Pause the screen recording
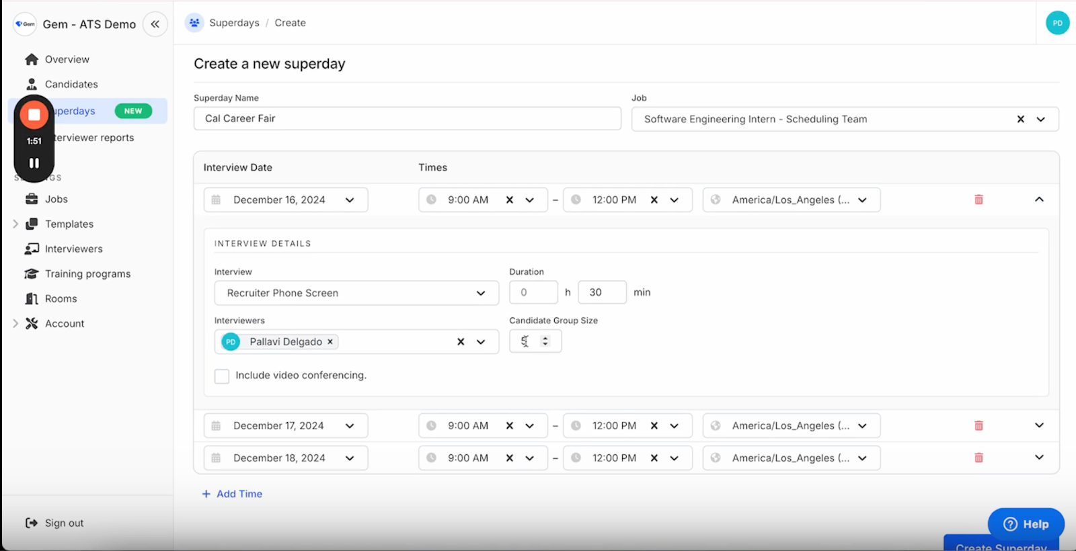Screen dimensions: 1076x551 (34, 163)
